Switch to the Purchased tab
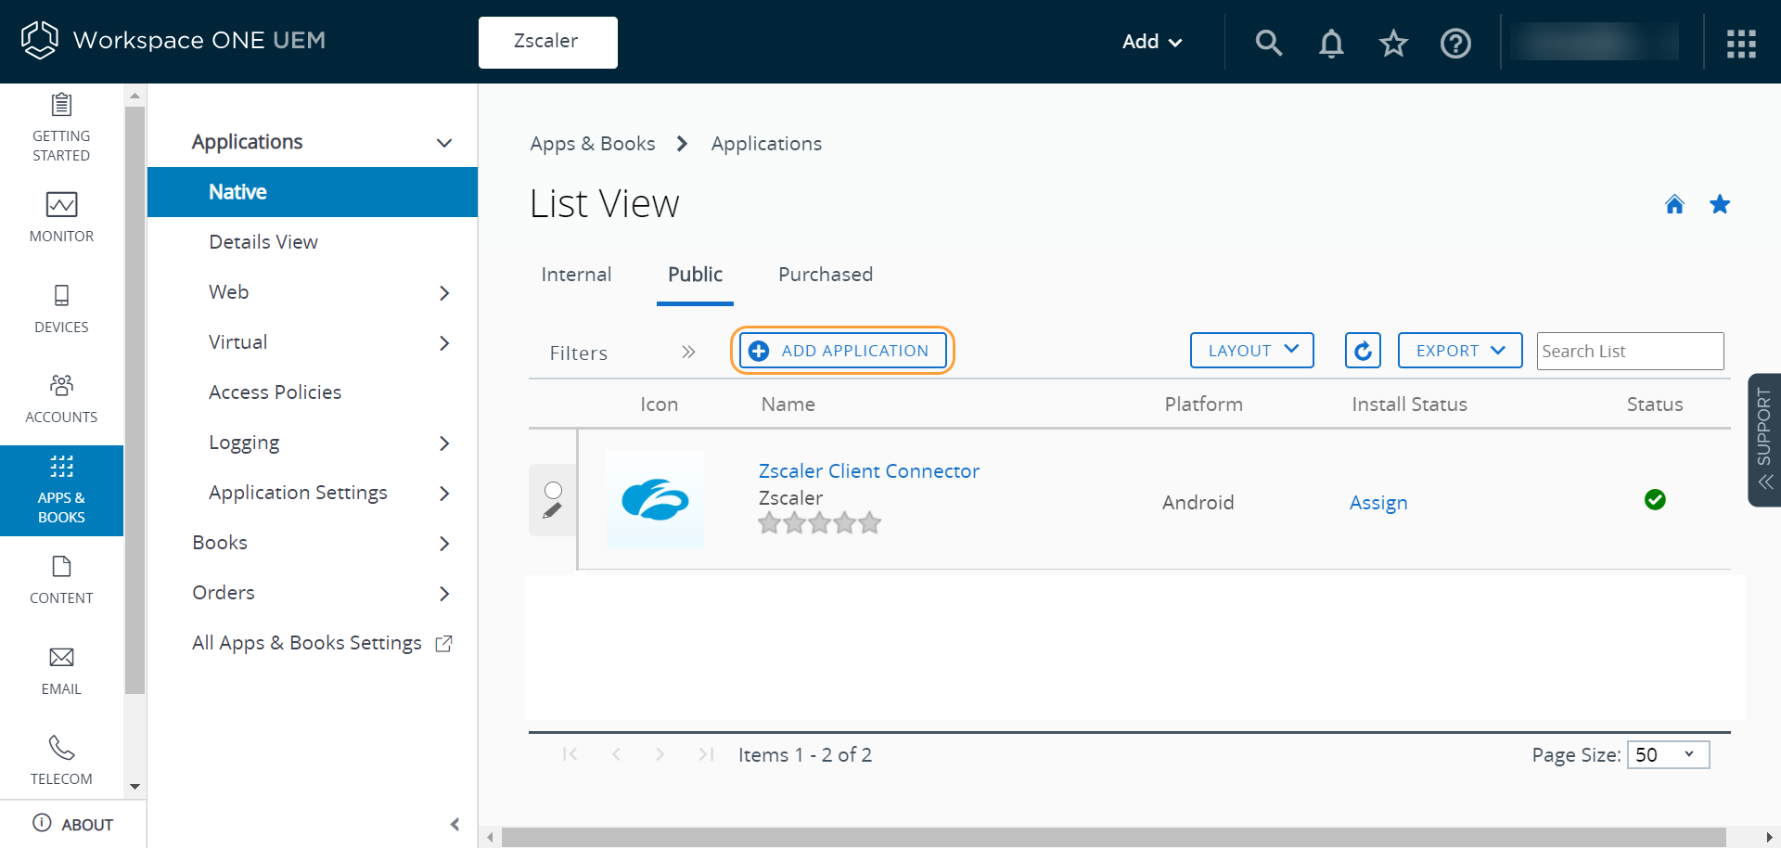This screenshot has width=1781, height=848. click(x=825, y=275)
